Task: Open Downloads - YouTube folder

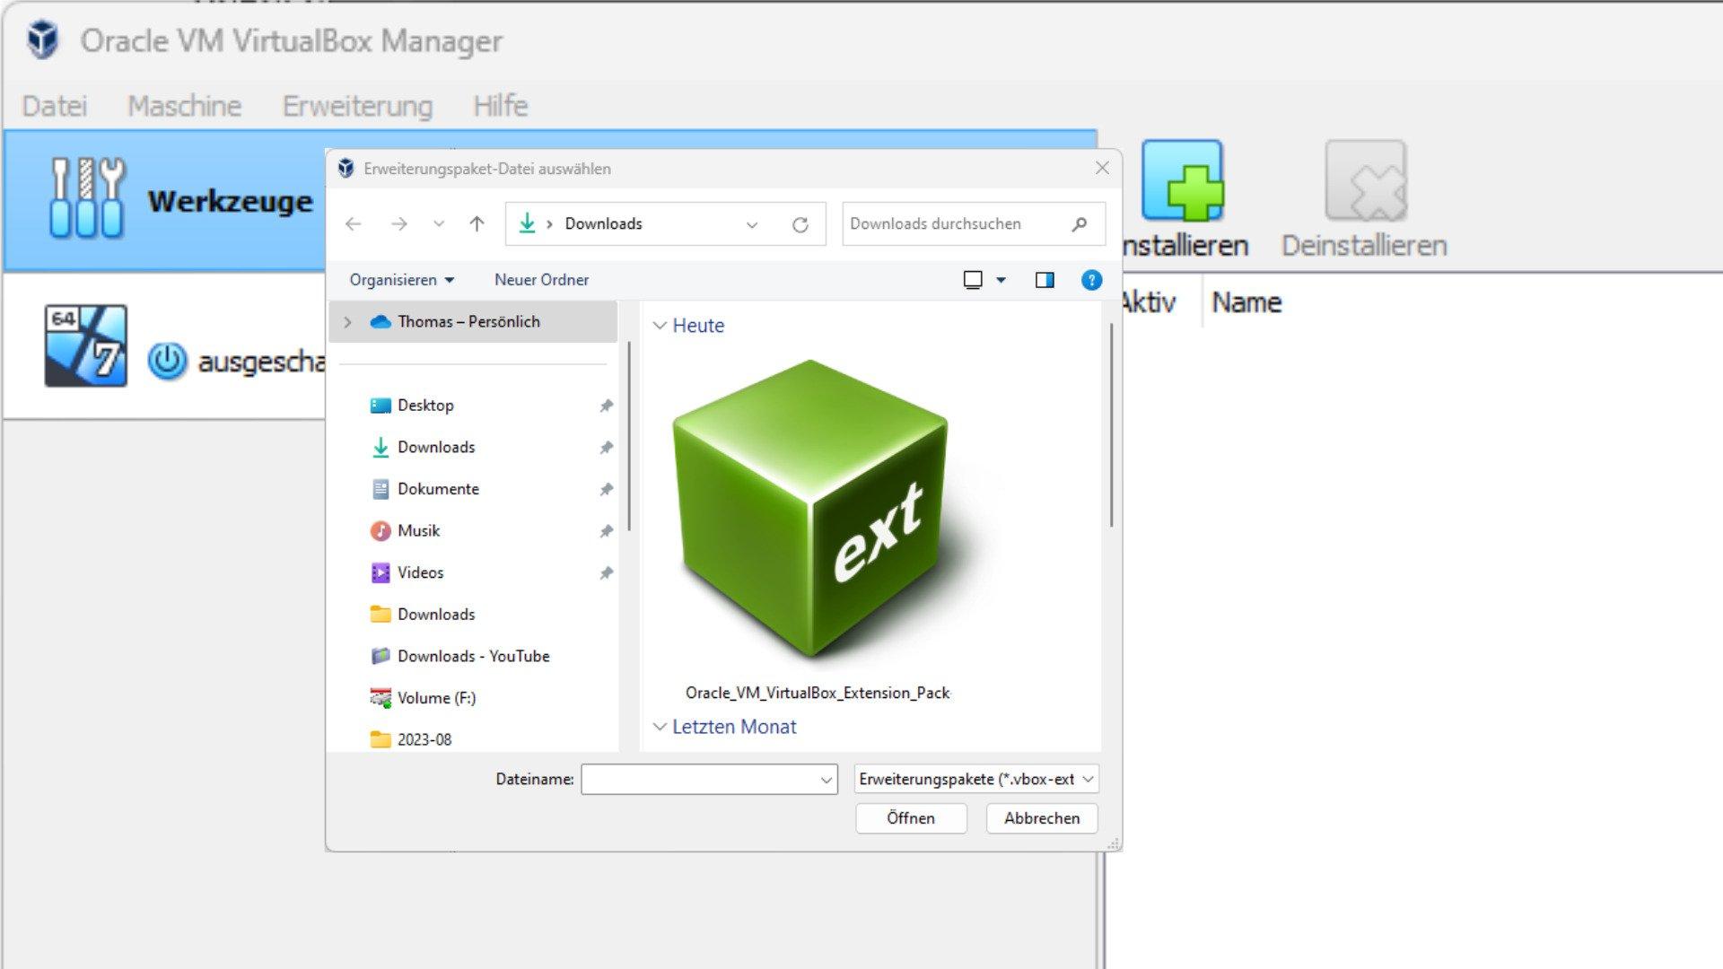Action: [474, 656]
